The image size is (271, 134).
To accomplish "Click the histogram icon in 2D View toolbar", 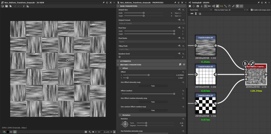I will tap(28, 6).
